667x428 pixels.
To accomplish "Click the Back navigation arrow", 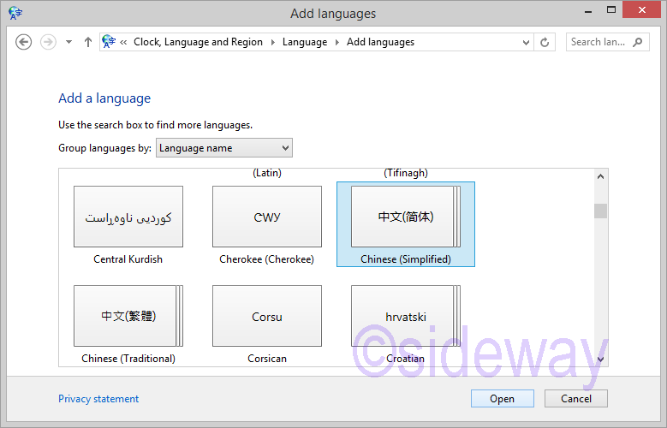I will [24, 42].
